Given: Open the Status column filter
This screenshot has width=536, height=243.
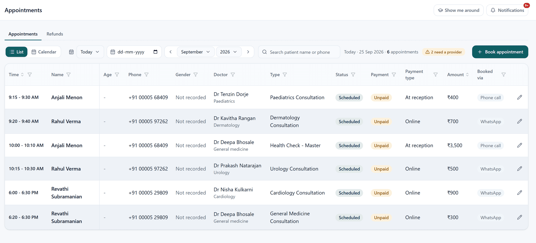Looking at the screenshot, I should [x=353, y=75].
